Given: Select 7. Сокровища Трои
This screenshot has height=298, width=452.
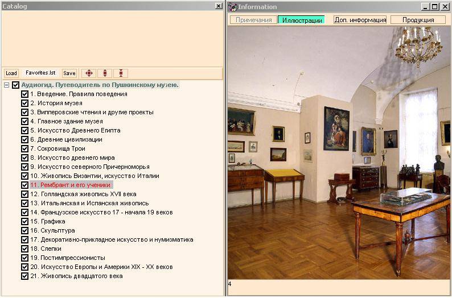Looking at the screenshot, I should pyautogui.click(x=57, y=148).
